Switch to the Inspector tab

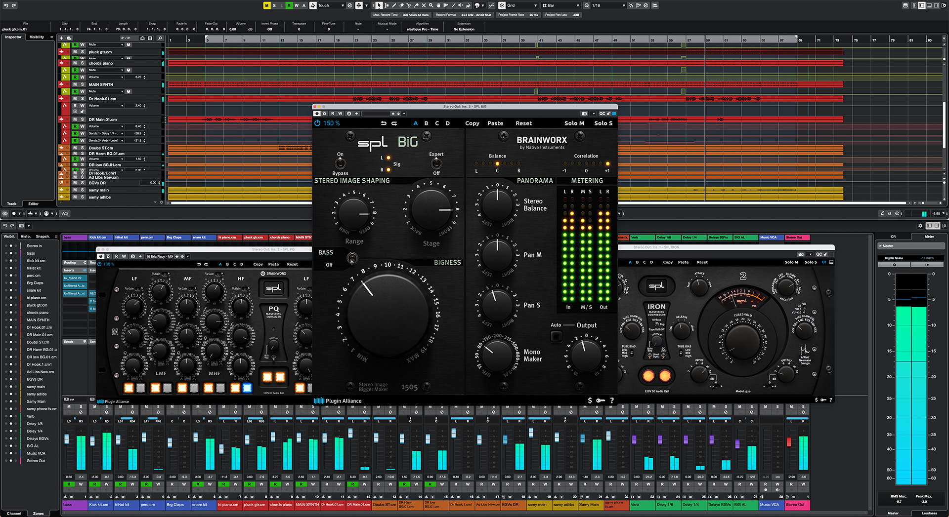[13, 37]
